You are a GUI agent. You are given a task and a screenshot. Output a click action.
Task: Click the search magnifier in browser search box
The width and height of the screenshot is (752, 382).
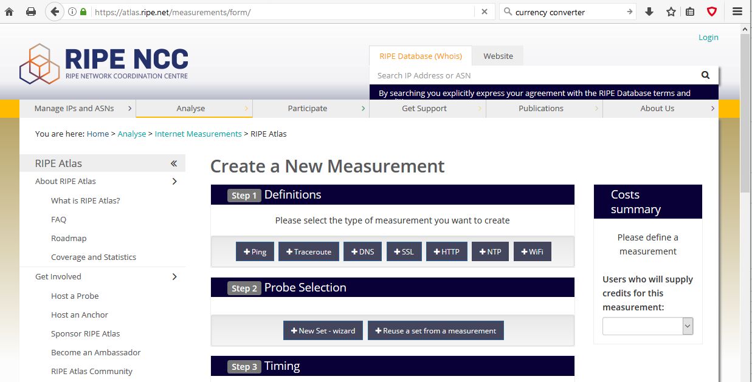click(507, 12)
